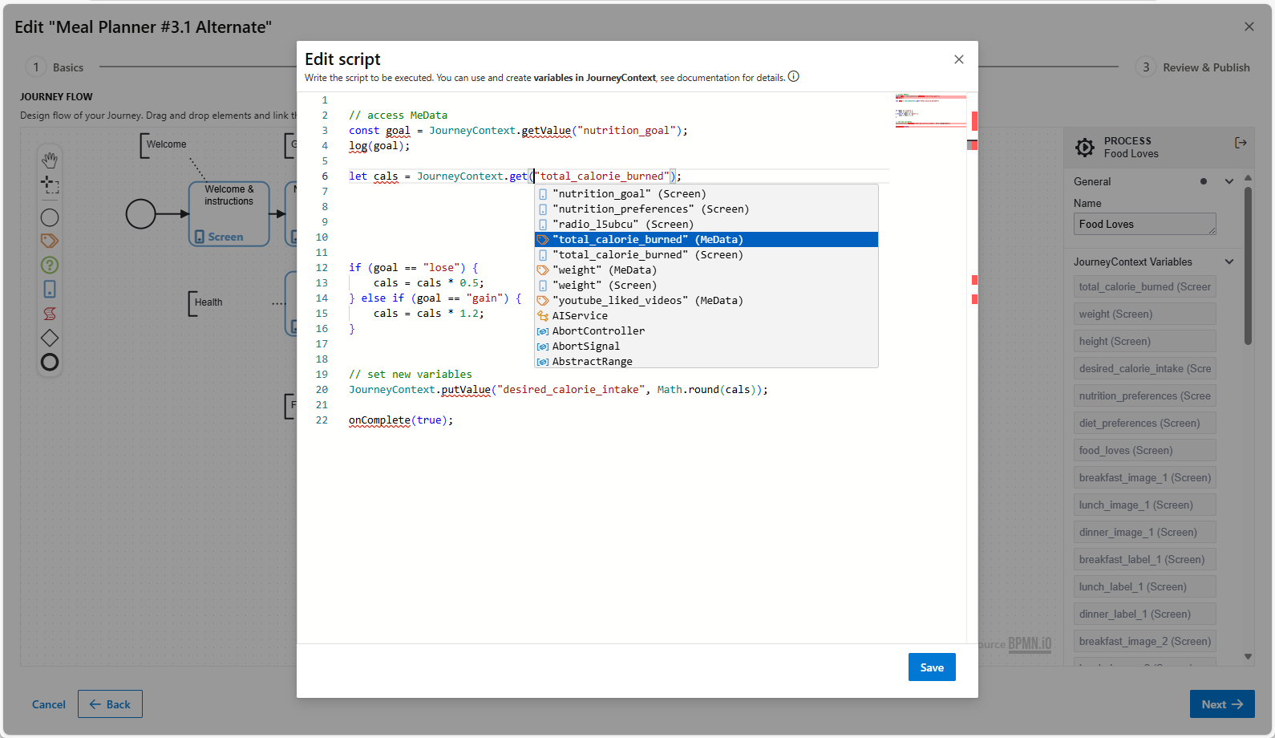Pick "nutrition_preferences" (Screen) suggestion
This screenshot has height=738, width=1275.
pos(706,209)
